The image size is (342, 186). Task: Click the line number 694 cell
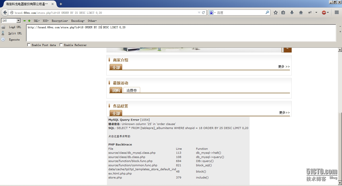[179, 161]
